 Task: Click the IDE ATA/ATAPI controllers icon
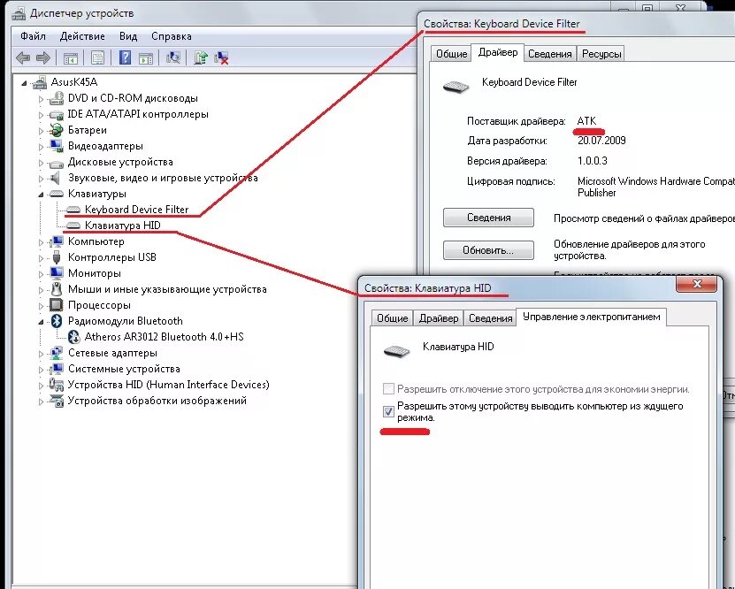(x=57, y=114)
